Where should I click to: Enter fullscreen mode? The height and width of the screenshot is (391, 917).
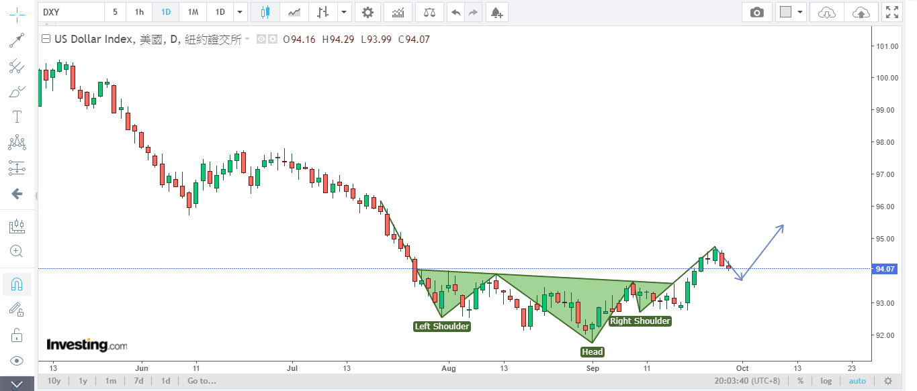click(x=892, y=12)
